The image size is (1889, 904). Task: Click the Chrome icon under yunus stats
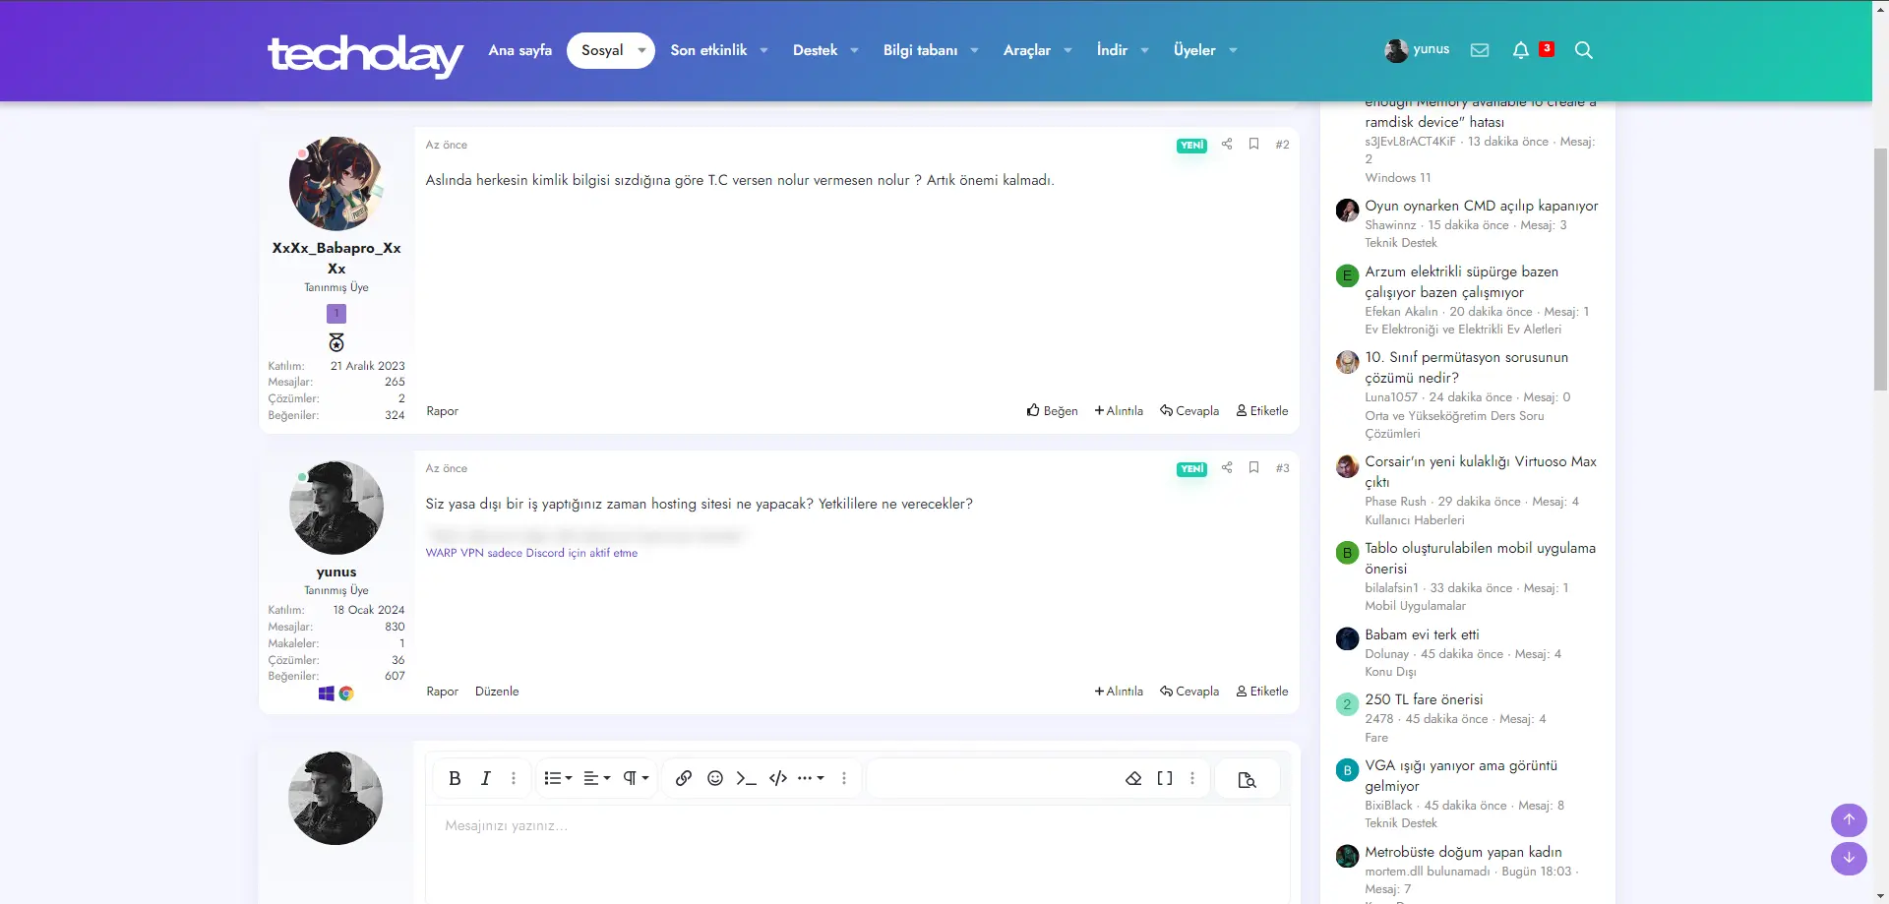pos(346,693)
